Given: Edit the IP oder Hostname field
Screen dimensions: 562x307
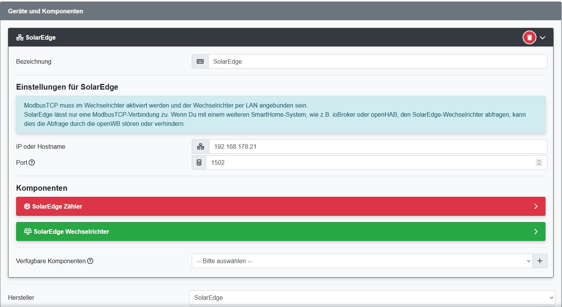Looking at the screenshot, I should (x=378, y=146).
